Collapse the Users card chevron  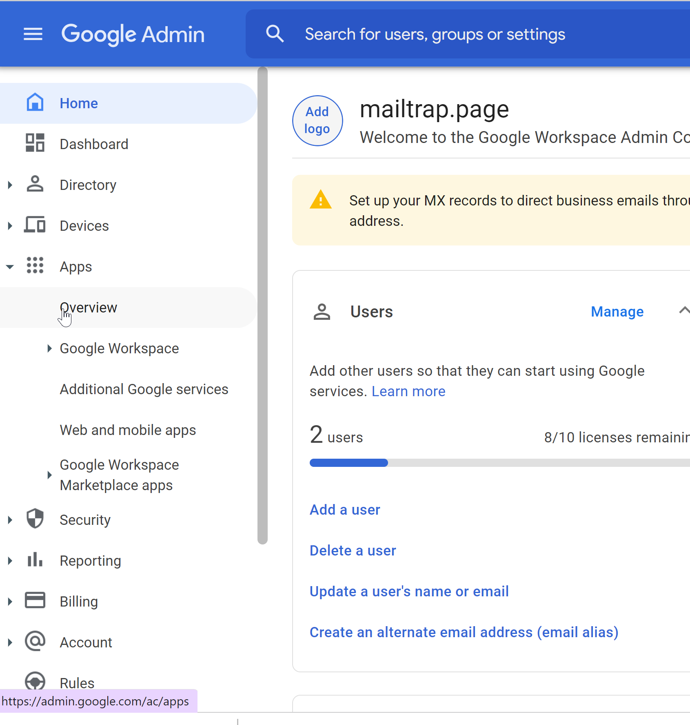pyautogui.click(x=683, y=311)
